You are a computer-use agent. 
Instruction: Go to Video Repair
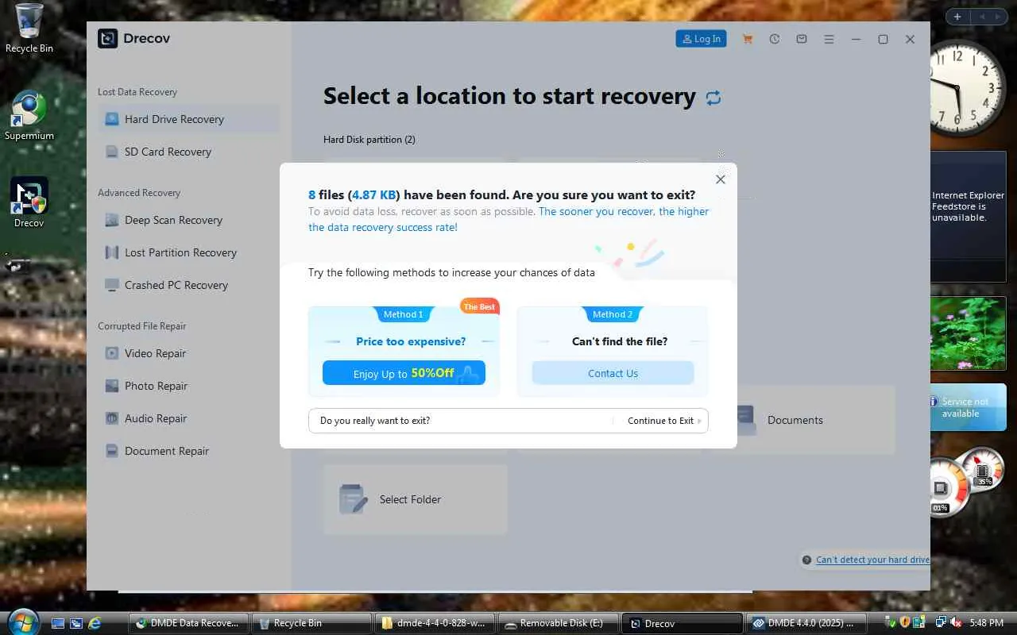click(189, 353)
